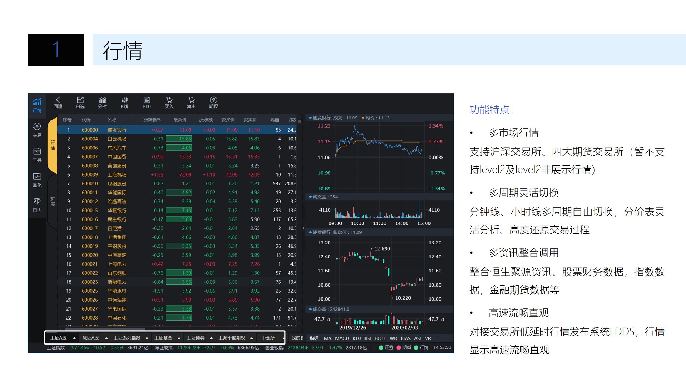Click the 卖出 sell icon
This screenshot has width=686, height=386.
(192, 103)
